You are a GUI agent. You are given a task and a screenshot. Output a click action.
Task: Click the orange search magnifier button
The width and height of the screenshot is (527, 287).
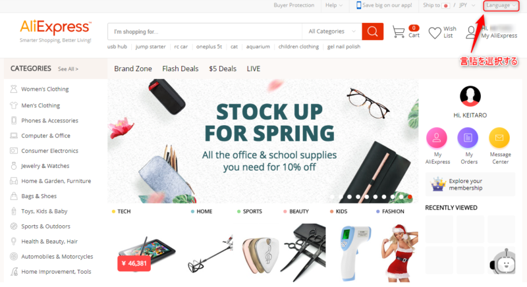[372, 32]
